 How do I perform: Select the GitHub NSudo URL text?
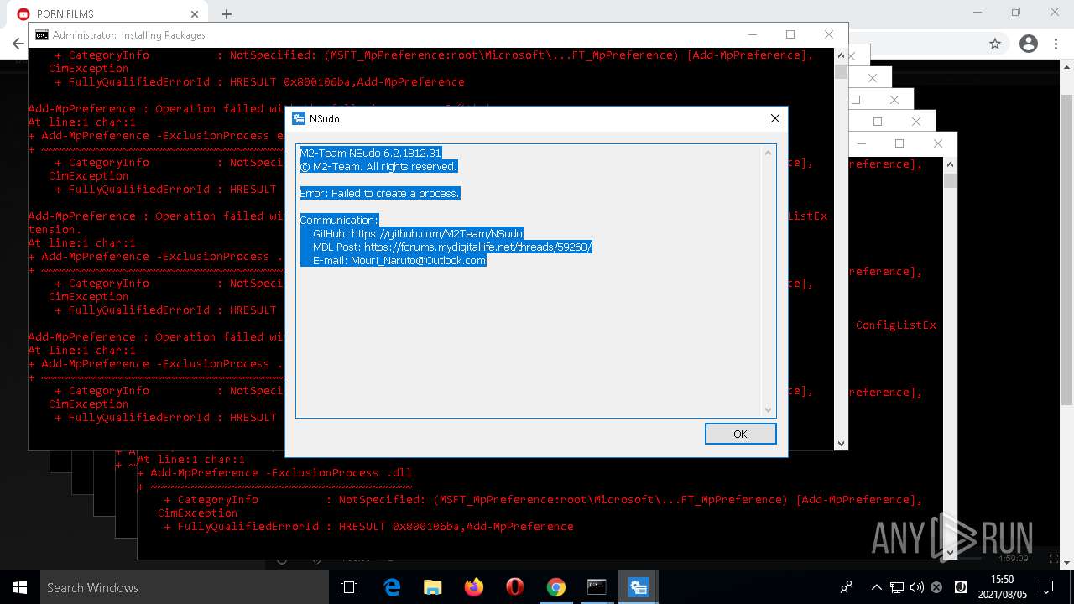pyautogui.click(x=436, y=233)
